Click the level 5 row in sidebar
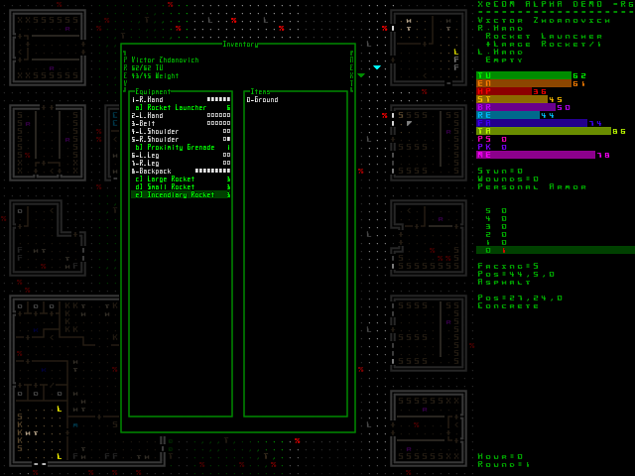Image resolution: width=635 pixels, height=476 pixels. tap(496, 210)
